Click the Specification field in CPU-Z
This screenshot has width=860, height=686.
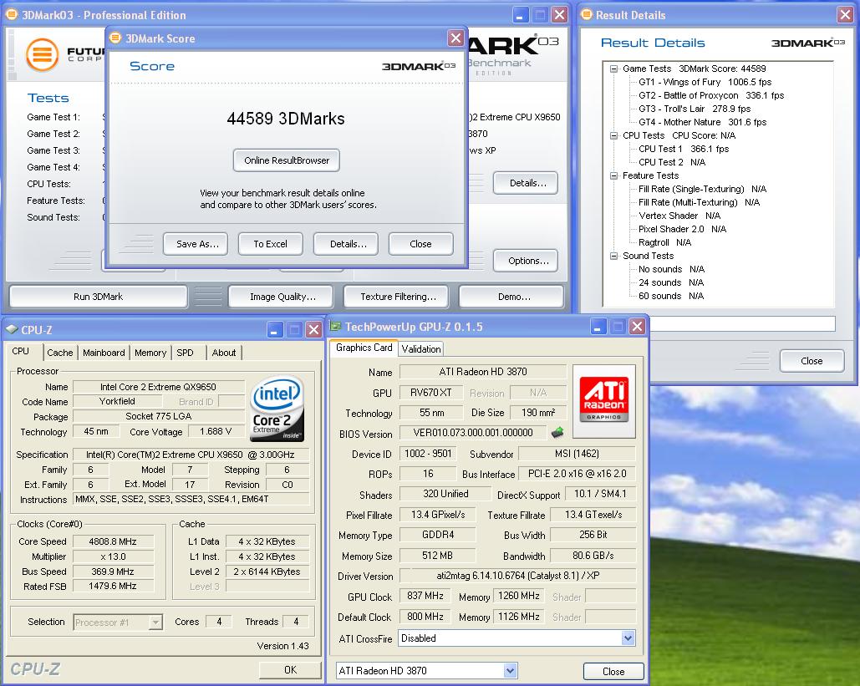click(x=191, y=455)
